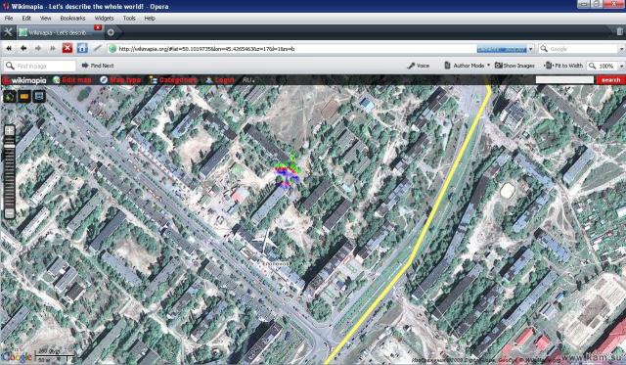Open the File menu
626x365 pixels.
tap(9, 18)
